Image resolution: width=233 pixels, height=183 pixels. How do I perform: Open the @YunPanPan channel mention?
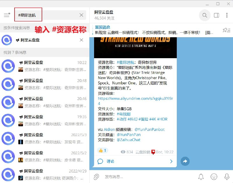pos(128,135)
